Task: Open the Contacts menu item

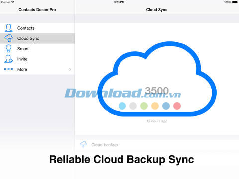Action: [x=37, y=28]
